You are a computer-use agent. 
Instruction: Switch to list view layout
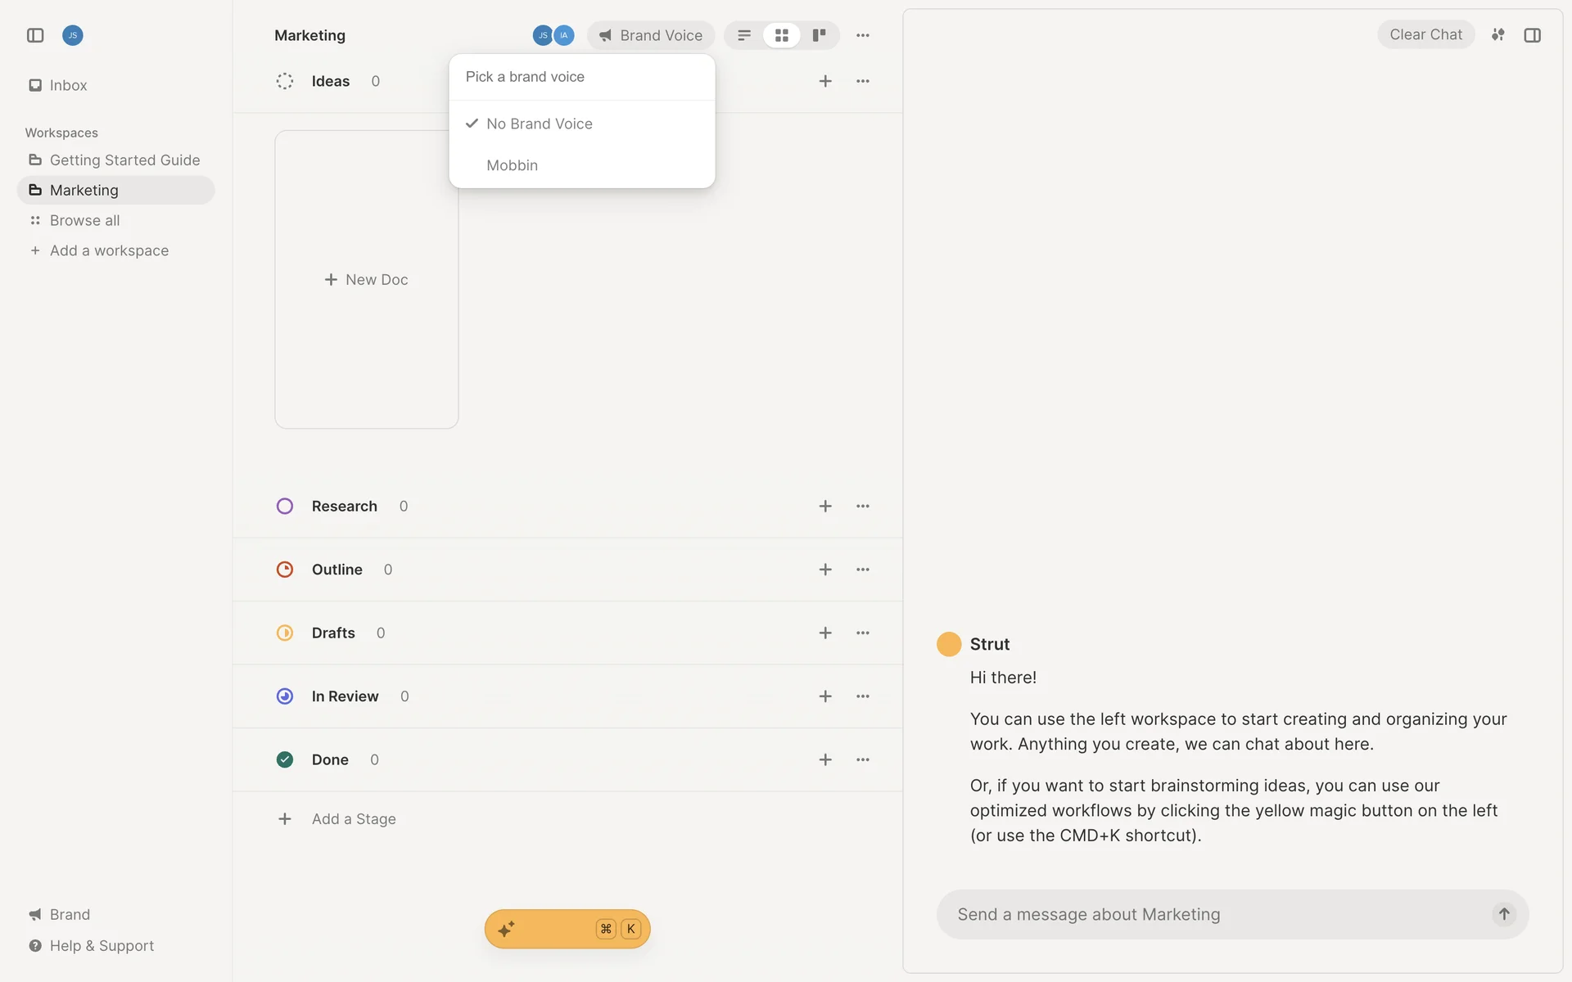tap(744, 35)
